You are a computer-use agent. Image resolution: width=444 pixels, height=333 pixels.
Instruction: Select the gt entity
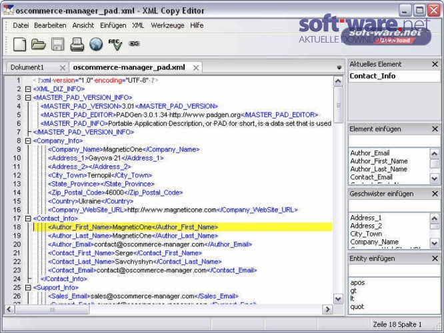[353, 290]
